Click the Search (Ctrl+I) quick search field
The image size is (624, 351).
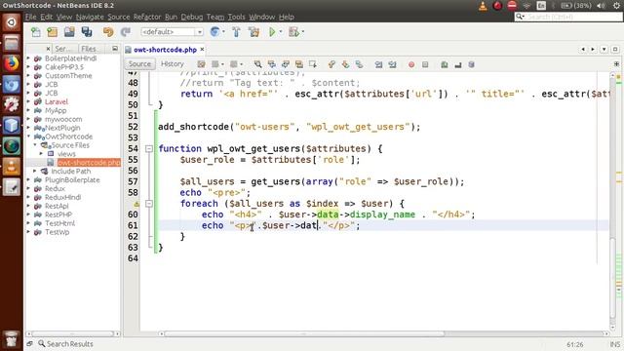[x=567, y=17]
